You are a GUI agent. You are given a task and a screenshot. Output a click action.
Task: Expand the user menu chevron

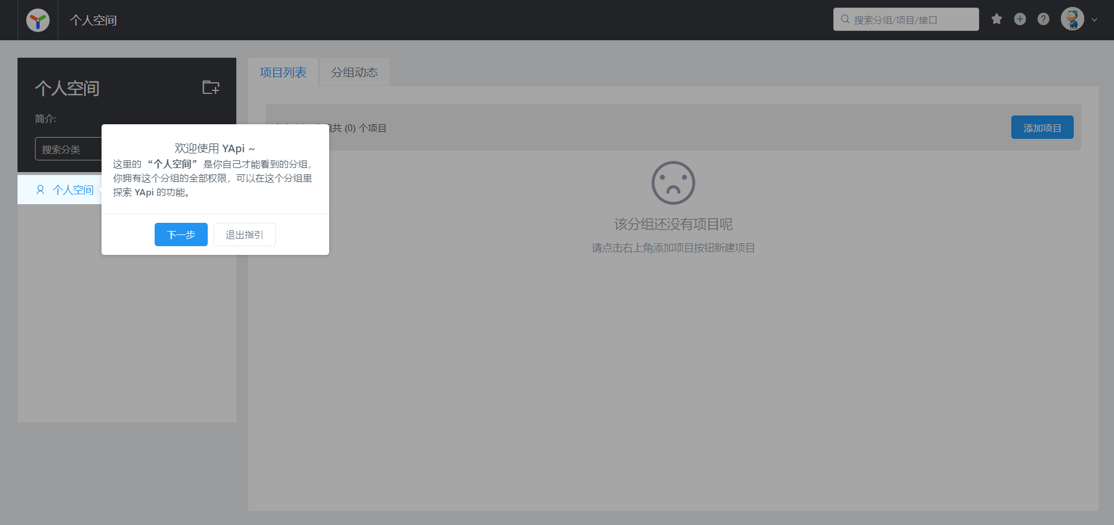(1094, 20)
